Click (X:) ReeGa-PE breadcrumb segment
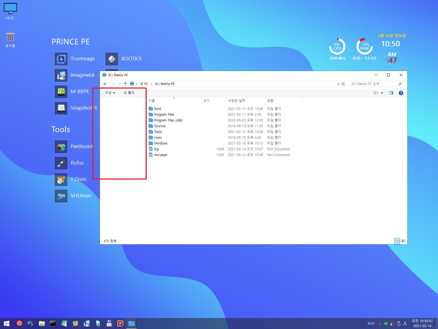Viewport: 438px width, 329px height. coord(165,84)
